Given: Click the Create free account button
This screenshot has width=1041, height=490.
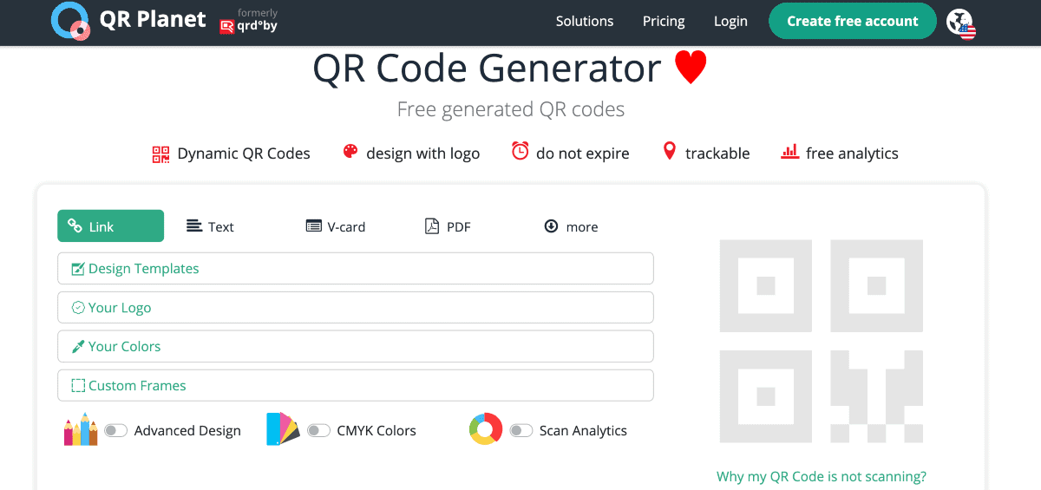Looking at the screenshot, I should coord(852,22).
